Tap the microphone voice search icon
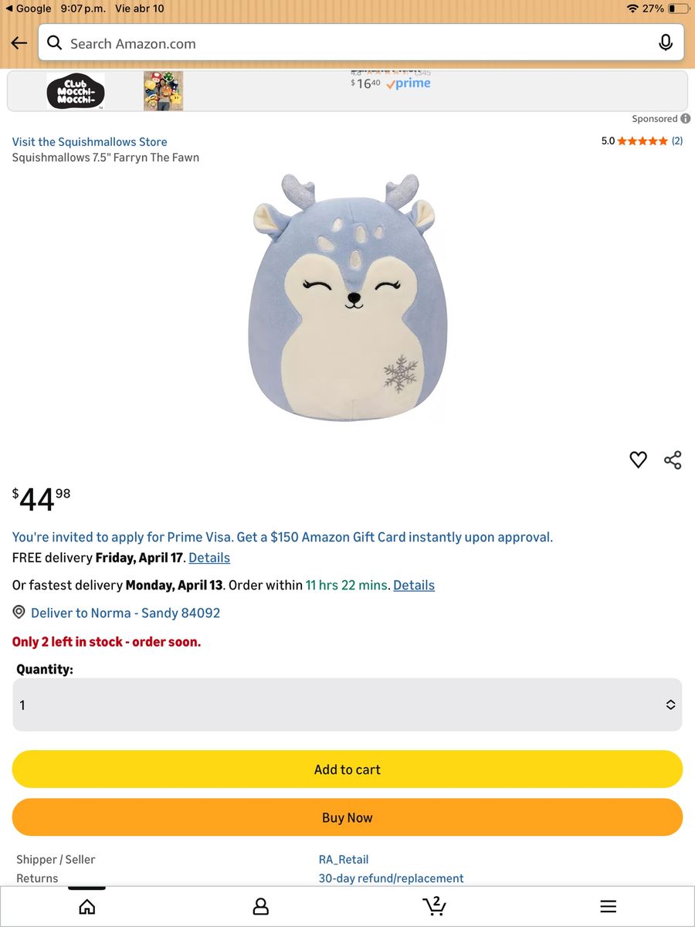The height and width of the screenshot is (927, 695). coord(666,43)
